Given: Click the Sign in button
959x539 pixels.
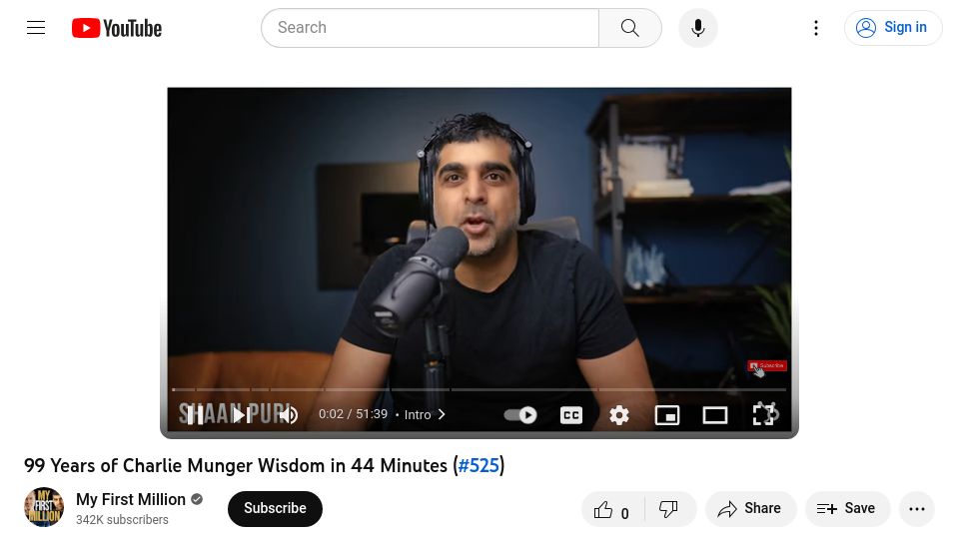Looking at the screenshot, I should click(x=892, y=28).
